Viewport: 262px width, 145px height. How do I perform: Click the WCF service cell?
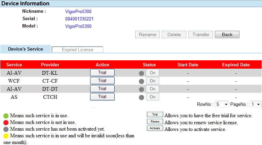(14, 81)
